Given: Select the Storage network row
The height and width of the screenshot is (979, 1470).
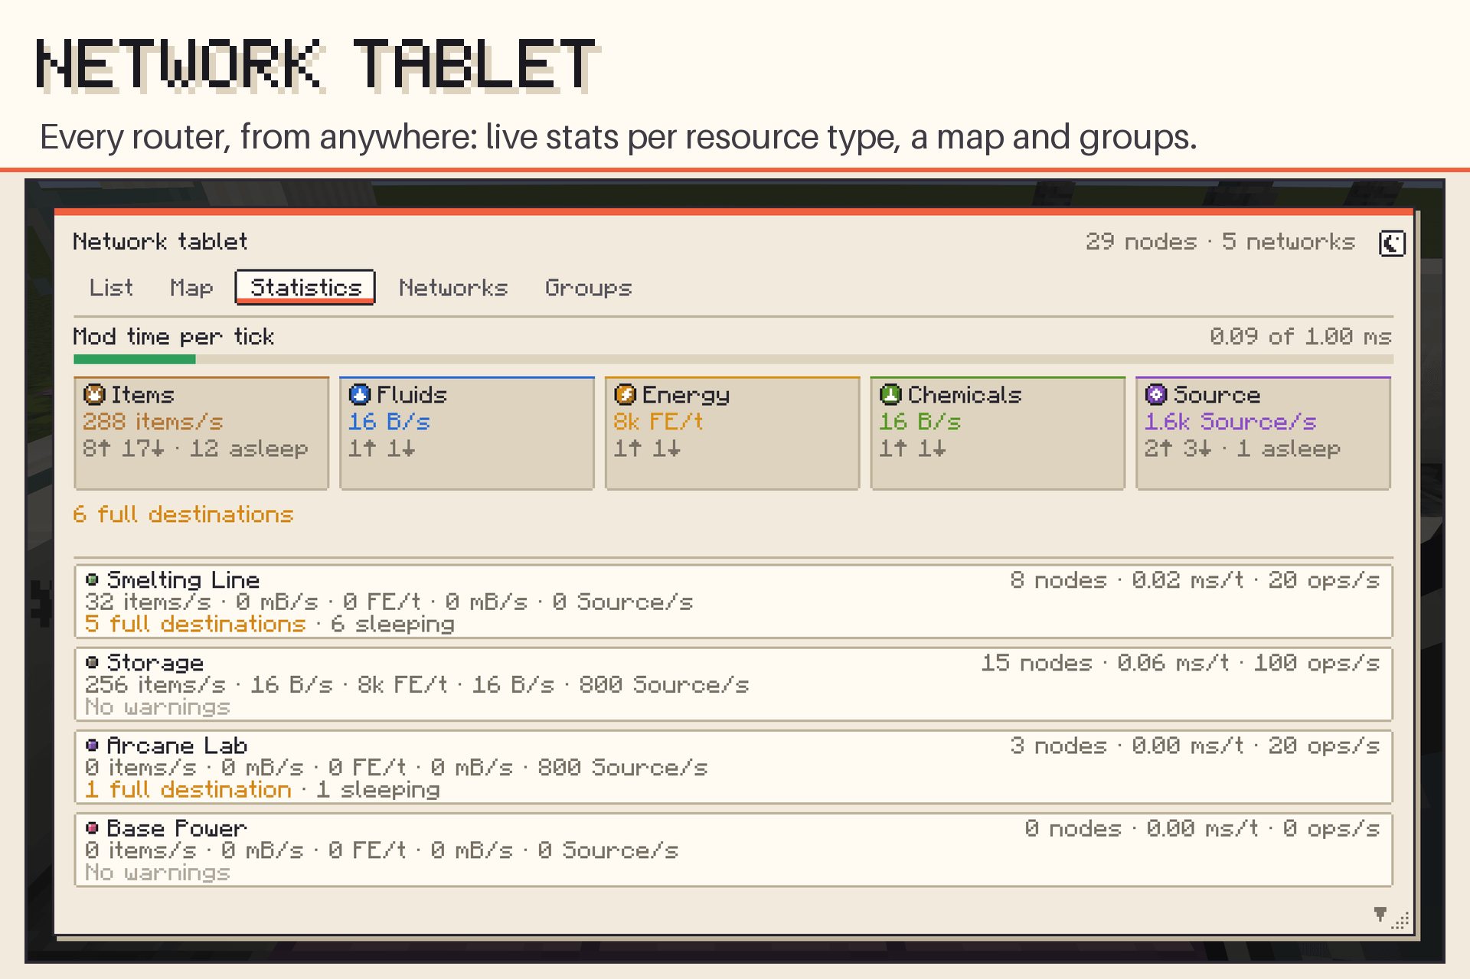Looking at the screenshot, I should pyautogui.click(x=733, y=684).
